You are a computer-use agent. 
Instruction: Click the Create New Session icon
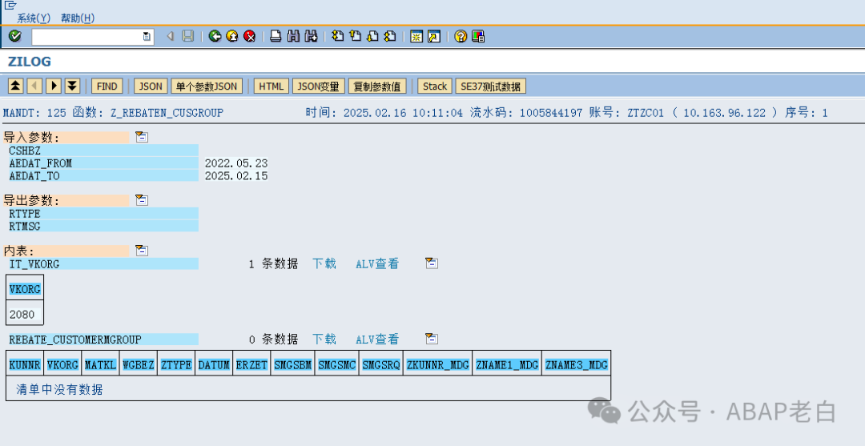coord(416,36)
